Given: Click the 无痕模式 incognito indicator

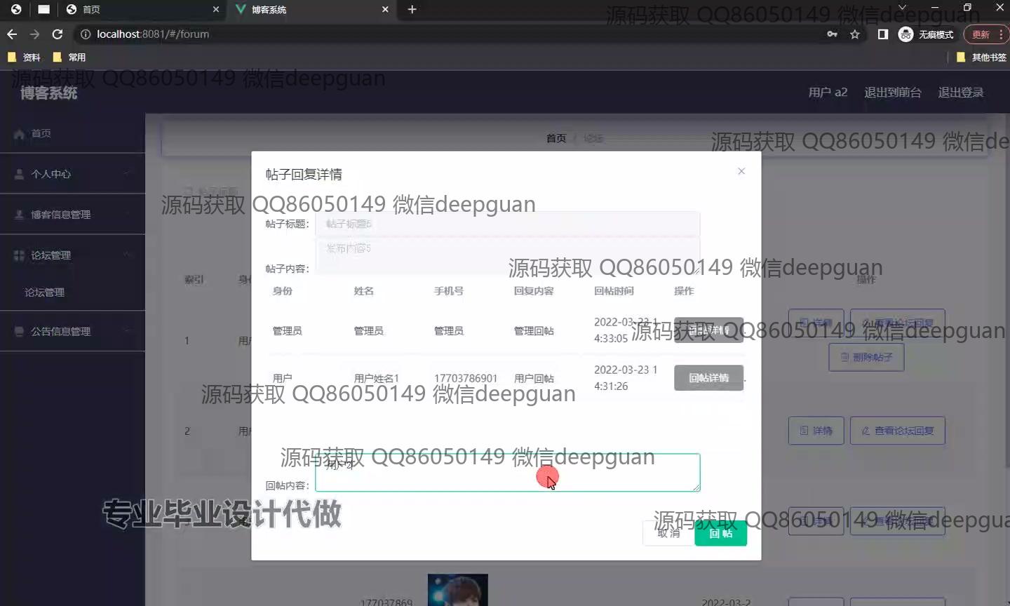Looking at the screenshot, I should [927, 34].
